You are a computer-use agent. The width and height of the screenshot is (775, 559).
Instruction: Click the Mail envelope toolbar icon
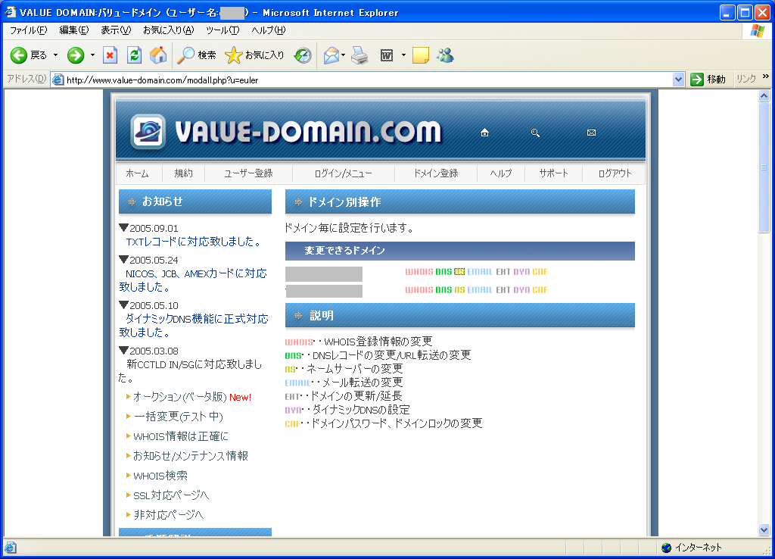pyautogui.click(x=331, y=55)
